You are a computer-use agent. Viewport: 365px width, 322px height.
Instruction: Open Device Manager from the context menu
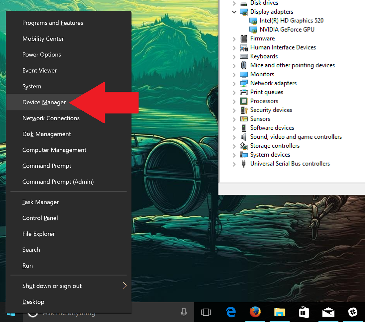[x=44, y=102]
